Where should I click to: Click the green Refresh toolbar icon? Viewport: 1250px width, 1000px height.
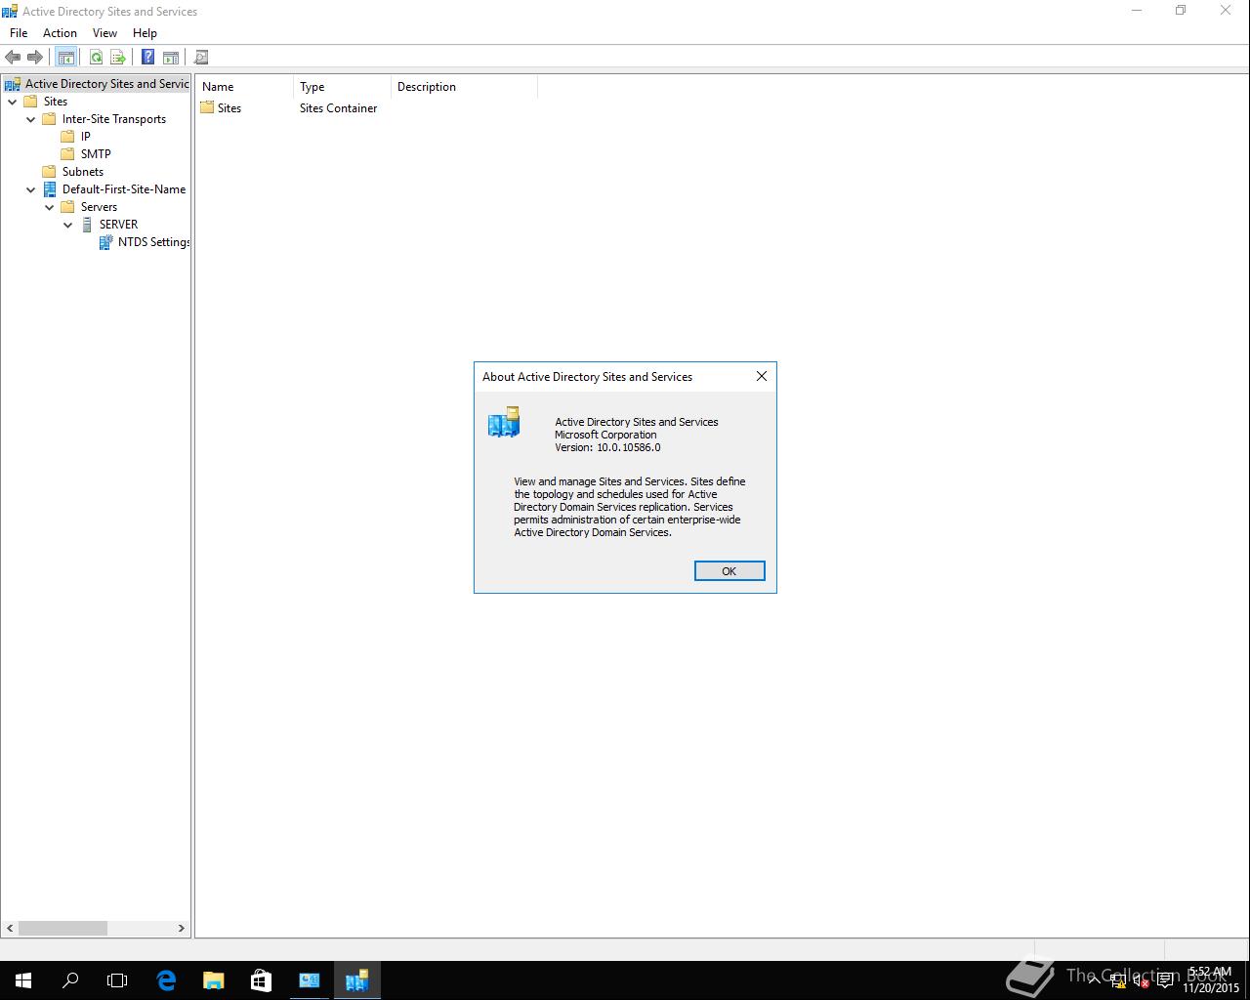coord(96,58)
